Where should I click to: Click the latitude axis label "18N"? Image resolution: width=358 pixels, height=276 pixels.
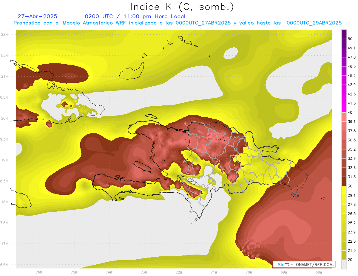pos(5,202)
